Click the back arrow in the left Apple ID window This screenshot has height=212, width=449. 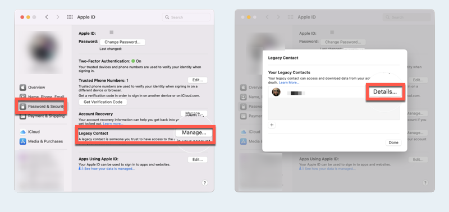coord(47,17)
